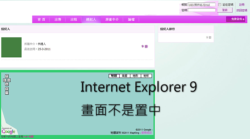Focus the 密碼 password input field
Image resolution: width=250 pixels, height=139 pixels.
click(x=202, y=10)
